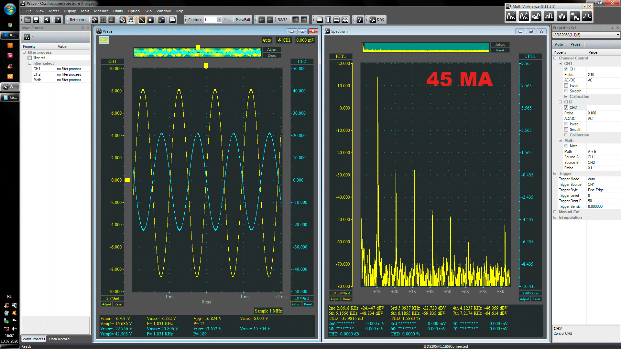Enable the filter ctrl checkbox
The height and width of the screenshot is (349, 621).
pyautogui.click(x=30, y=58)
